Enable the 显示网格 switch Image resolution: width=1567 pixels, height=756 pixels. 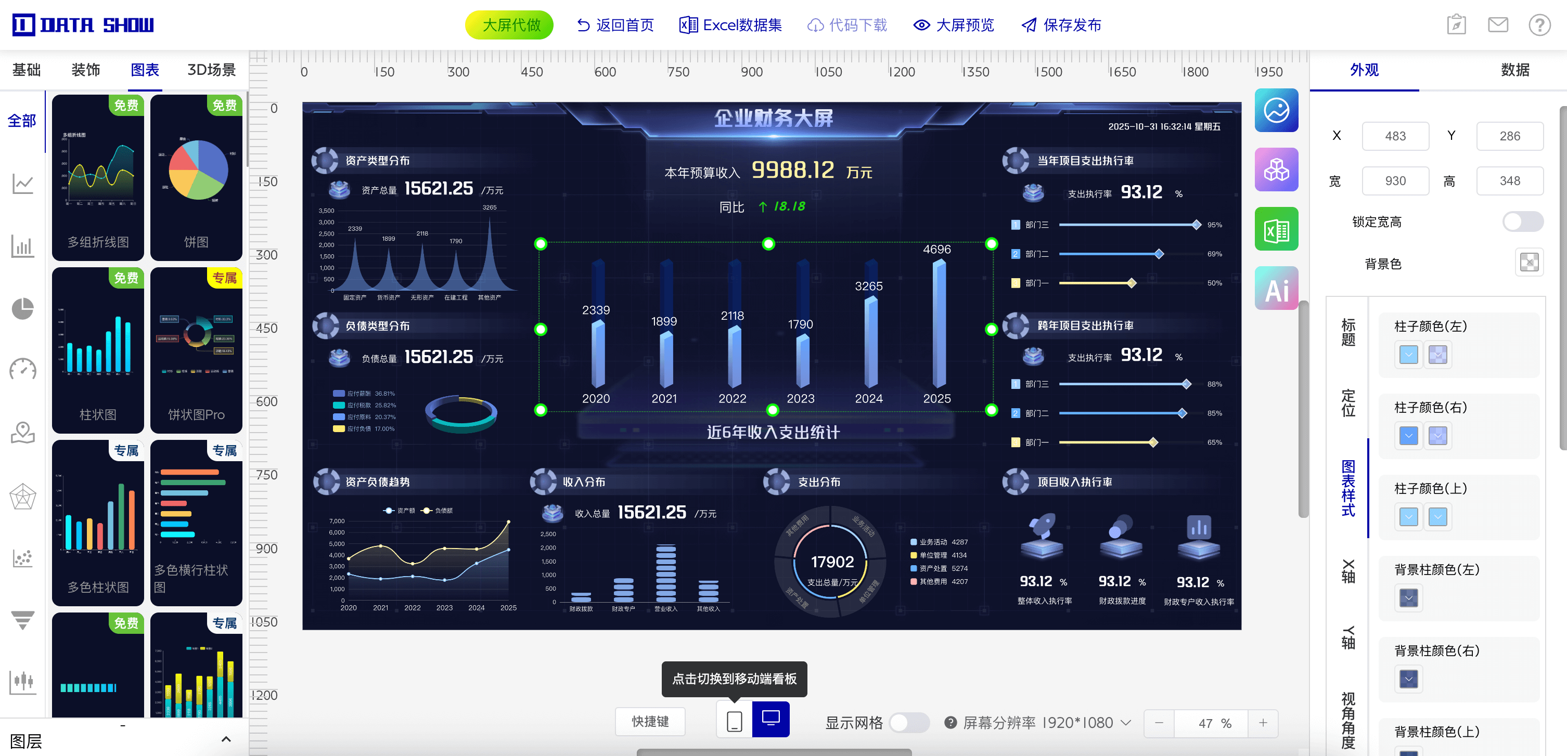coord(908,723)
